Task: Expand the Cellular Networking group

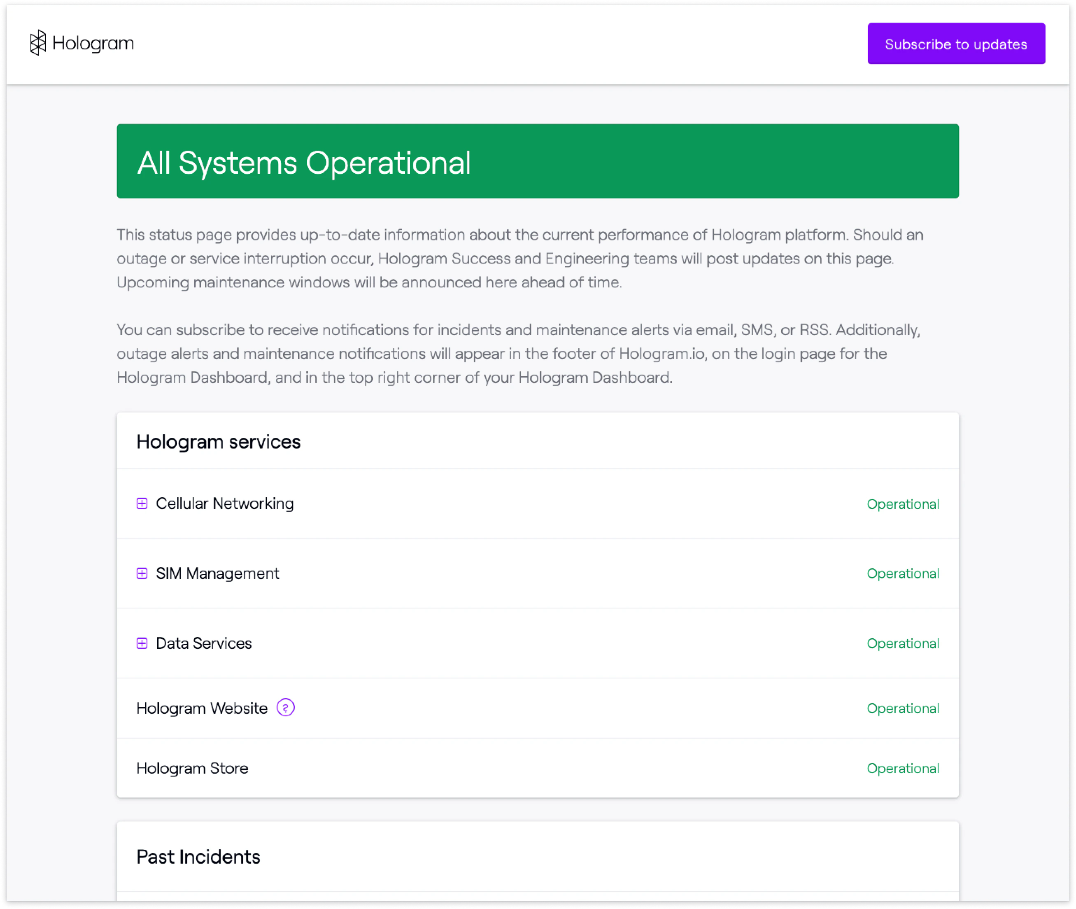Action: [x=142, y=503]
